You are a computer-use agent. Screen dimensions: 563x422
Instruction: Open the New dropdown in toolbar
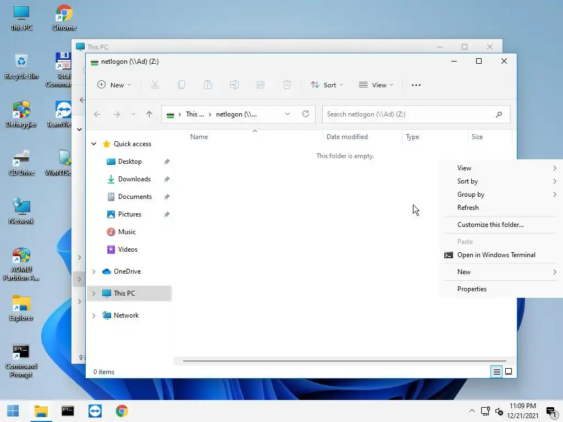click(114, 85)
